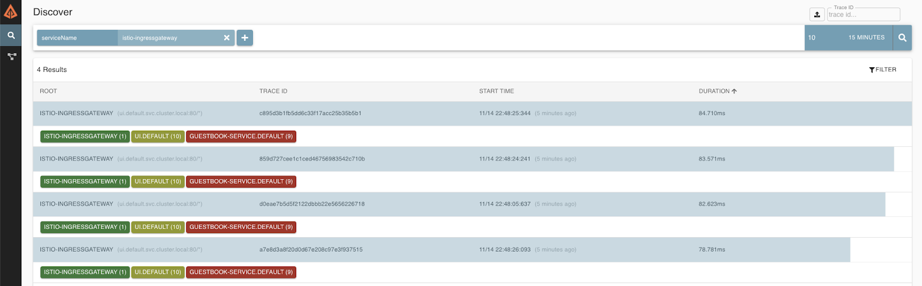Click the istio-ingressgateway value in filter
Viewport: 922px width, 286px height.
150,38
